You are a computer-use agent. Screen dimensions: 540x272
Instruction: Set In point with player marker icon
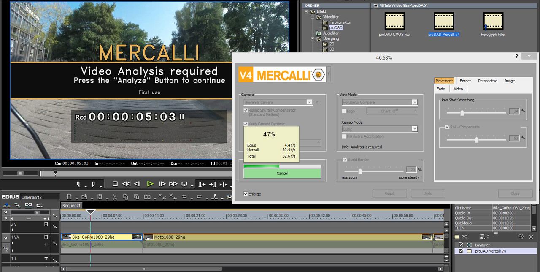pyautogui.click(x=78, y=184)
